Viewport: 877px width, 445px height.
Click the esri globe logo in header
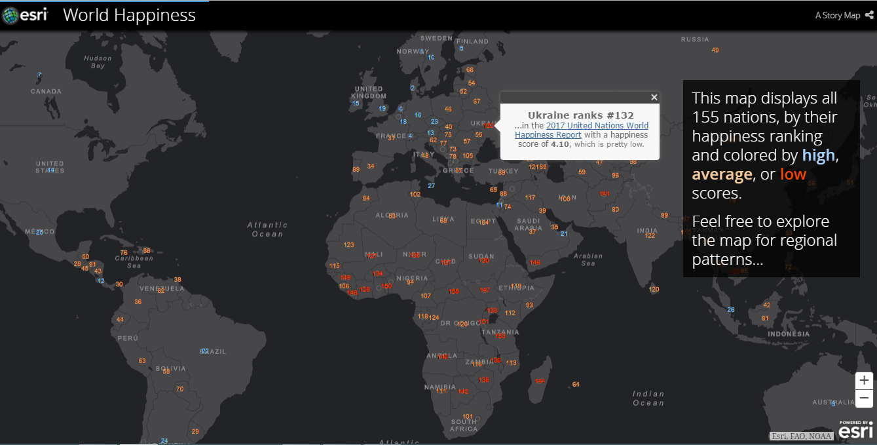pos(10,15)
